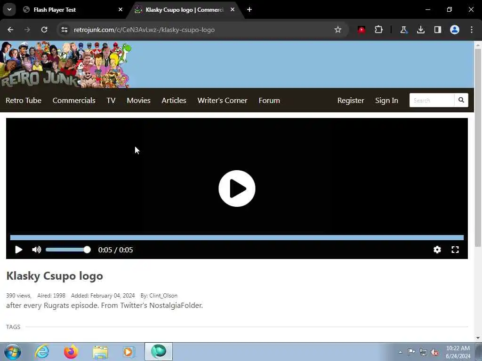Viewport: 482px width, 361px height.
Task: Click the address bar URL
Action: pyautogui.click(x=144, y=30)
